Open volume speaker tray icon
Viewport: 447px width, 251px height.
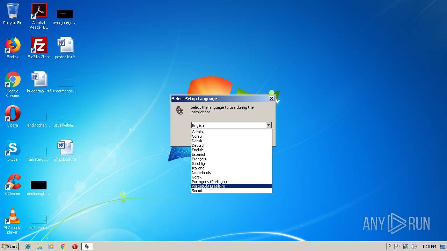414,246
